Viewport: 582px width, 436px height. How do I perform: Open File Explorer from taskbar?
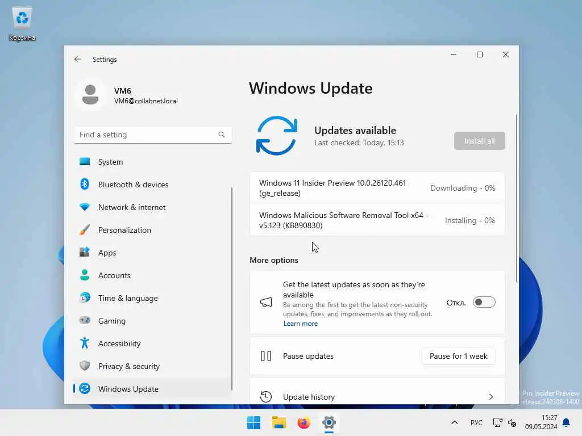click(x=278, y=422)
